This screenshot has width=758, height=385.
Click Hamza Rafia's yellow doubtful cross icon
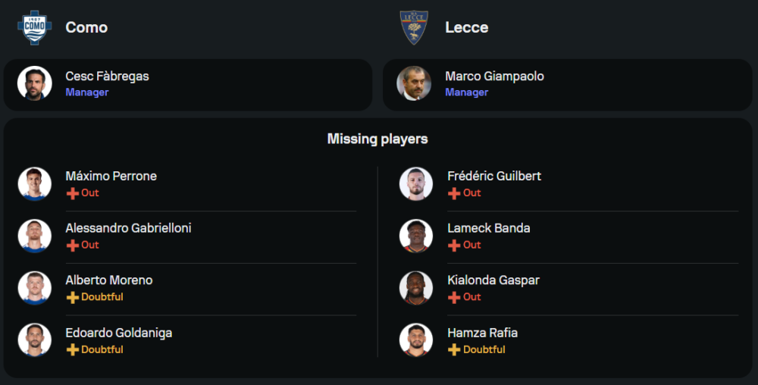pos(454,349)
